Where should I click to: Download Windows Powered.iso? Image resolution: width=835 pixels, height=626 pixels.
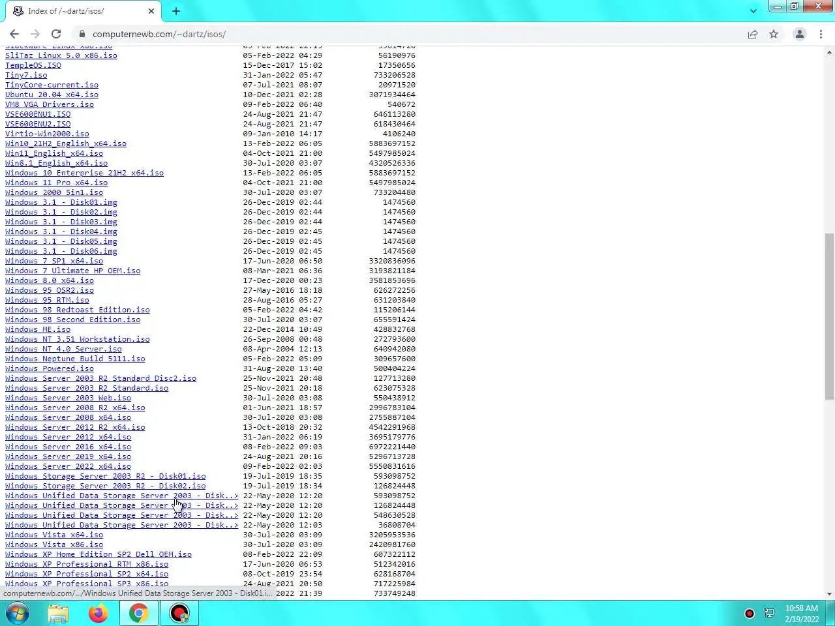[50, 368]
